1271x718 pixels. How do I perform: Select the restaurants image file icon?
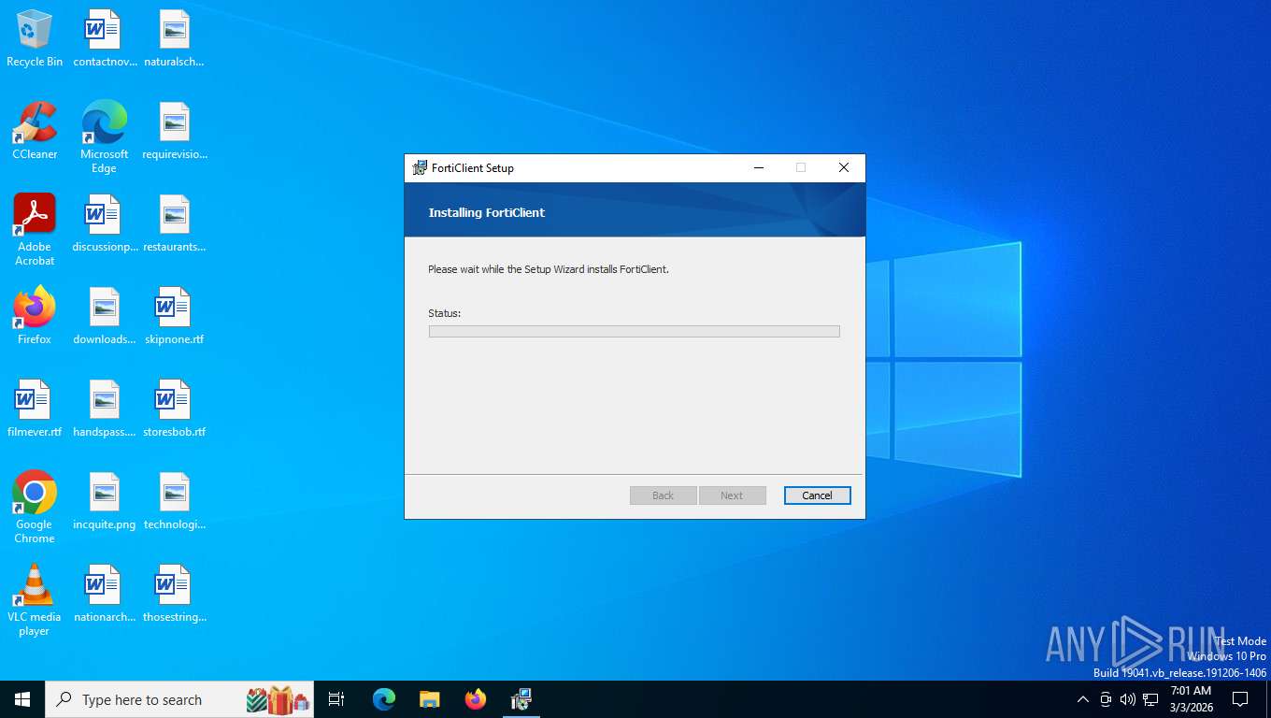pyautogui.click(x=174, y=224)
